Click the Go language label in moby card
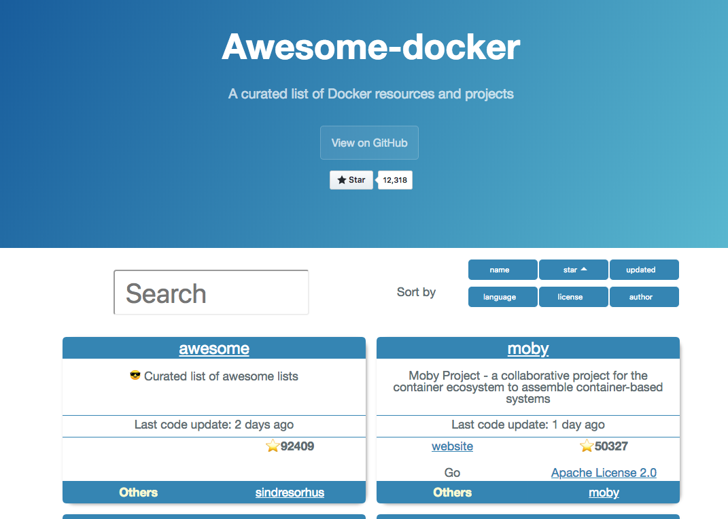The height and width of the screenshot is (519, 728). (x=452, y=473)
